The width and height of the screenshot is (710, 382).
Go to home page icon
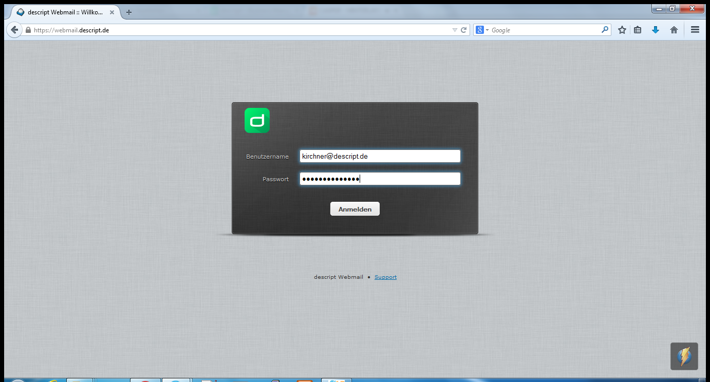click(674, 30)
